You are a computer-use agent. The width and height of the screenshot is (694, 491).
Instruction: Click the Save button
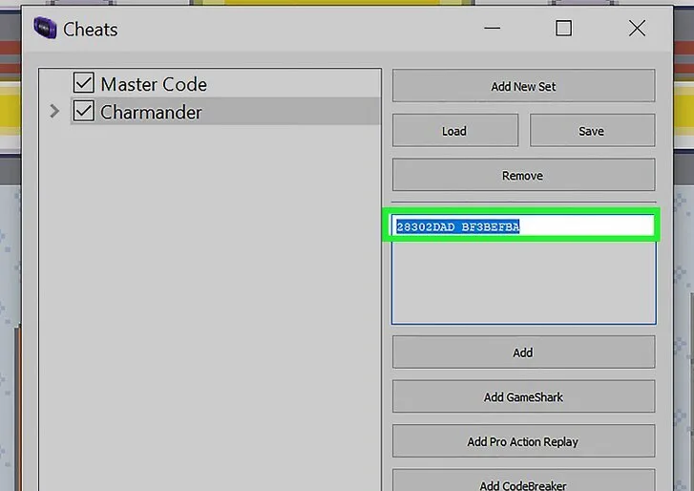point(591,131)
